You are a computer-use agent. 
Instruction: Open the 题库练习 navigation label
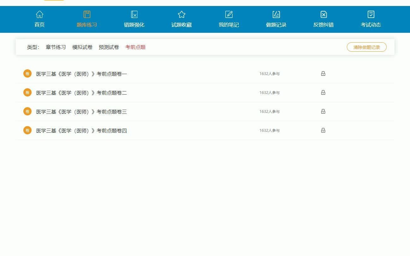point(87,25)
